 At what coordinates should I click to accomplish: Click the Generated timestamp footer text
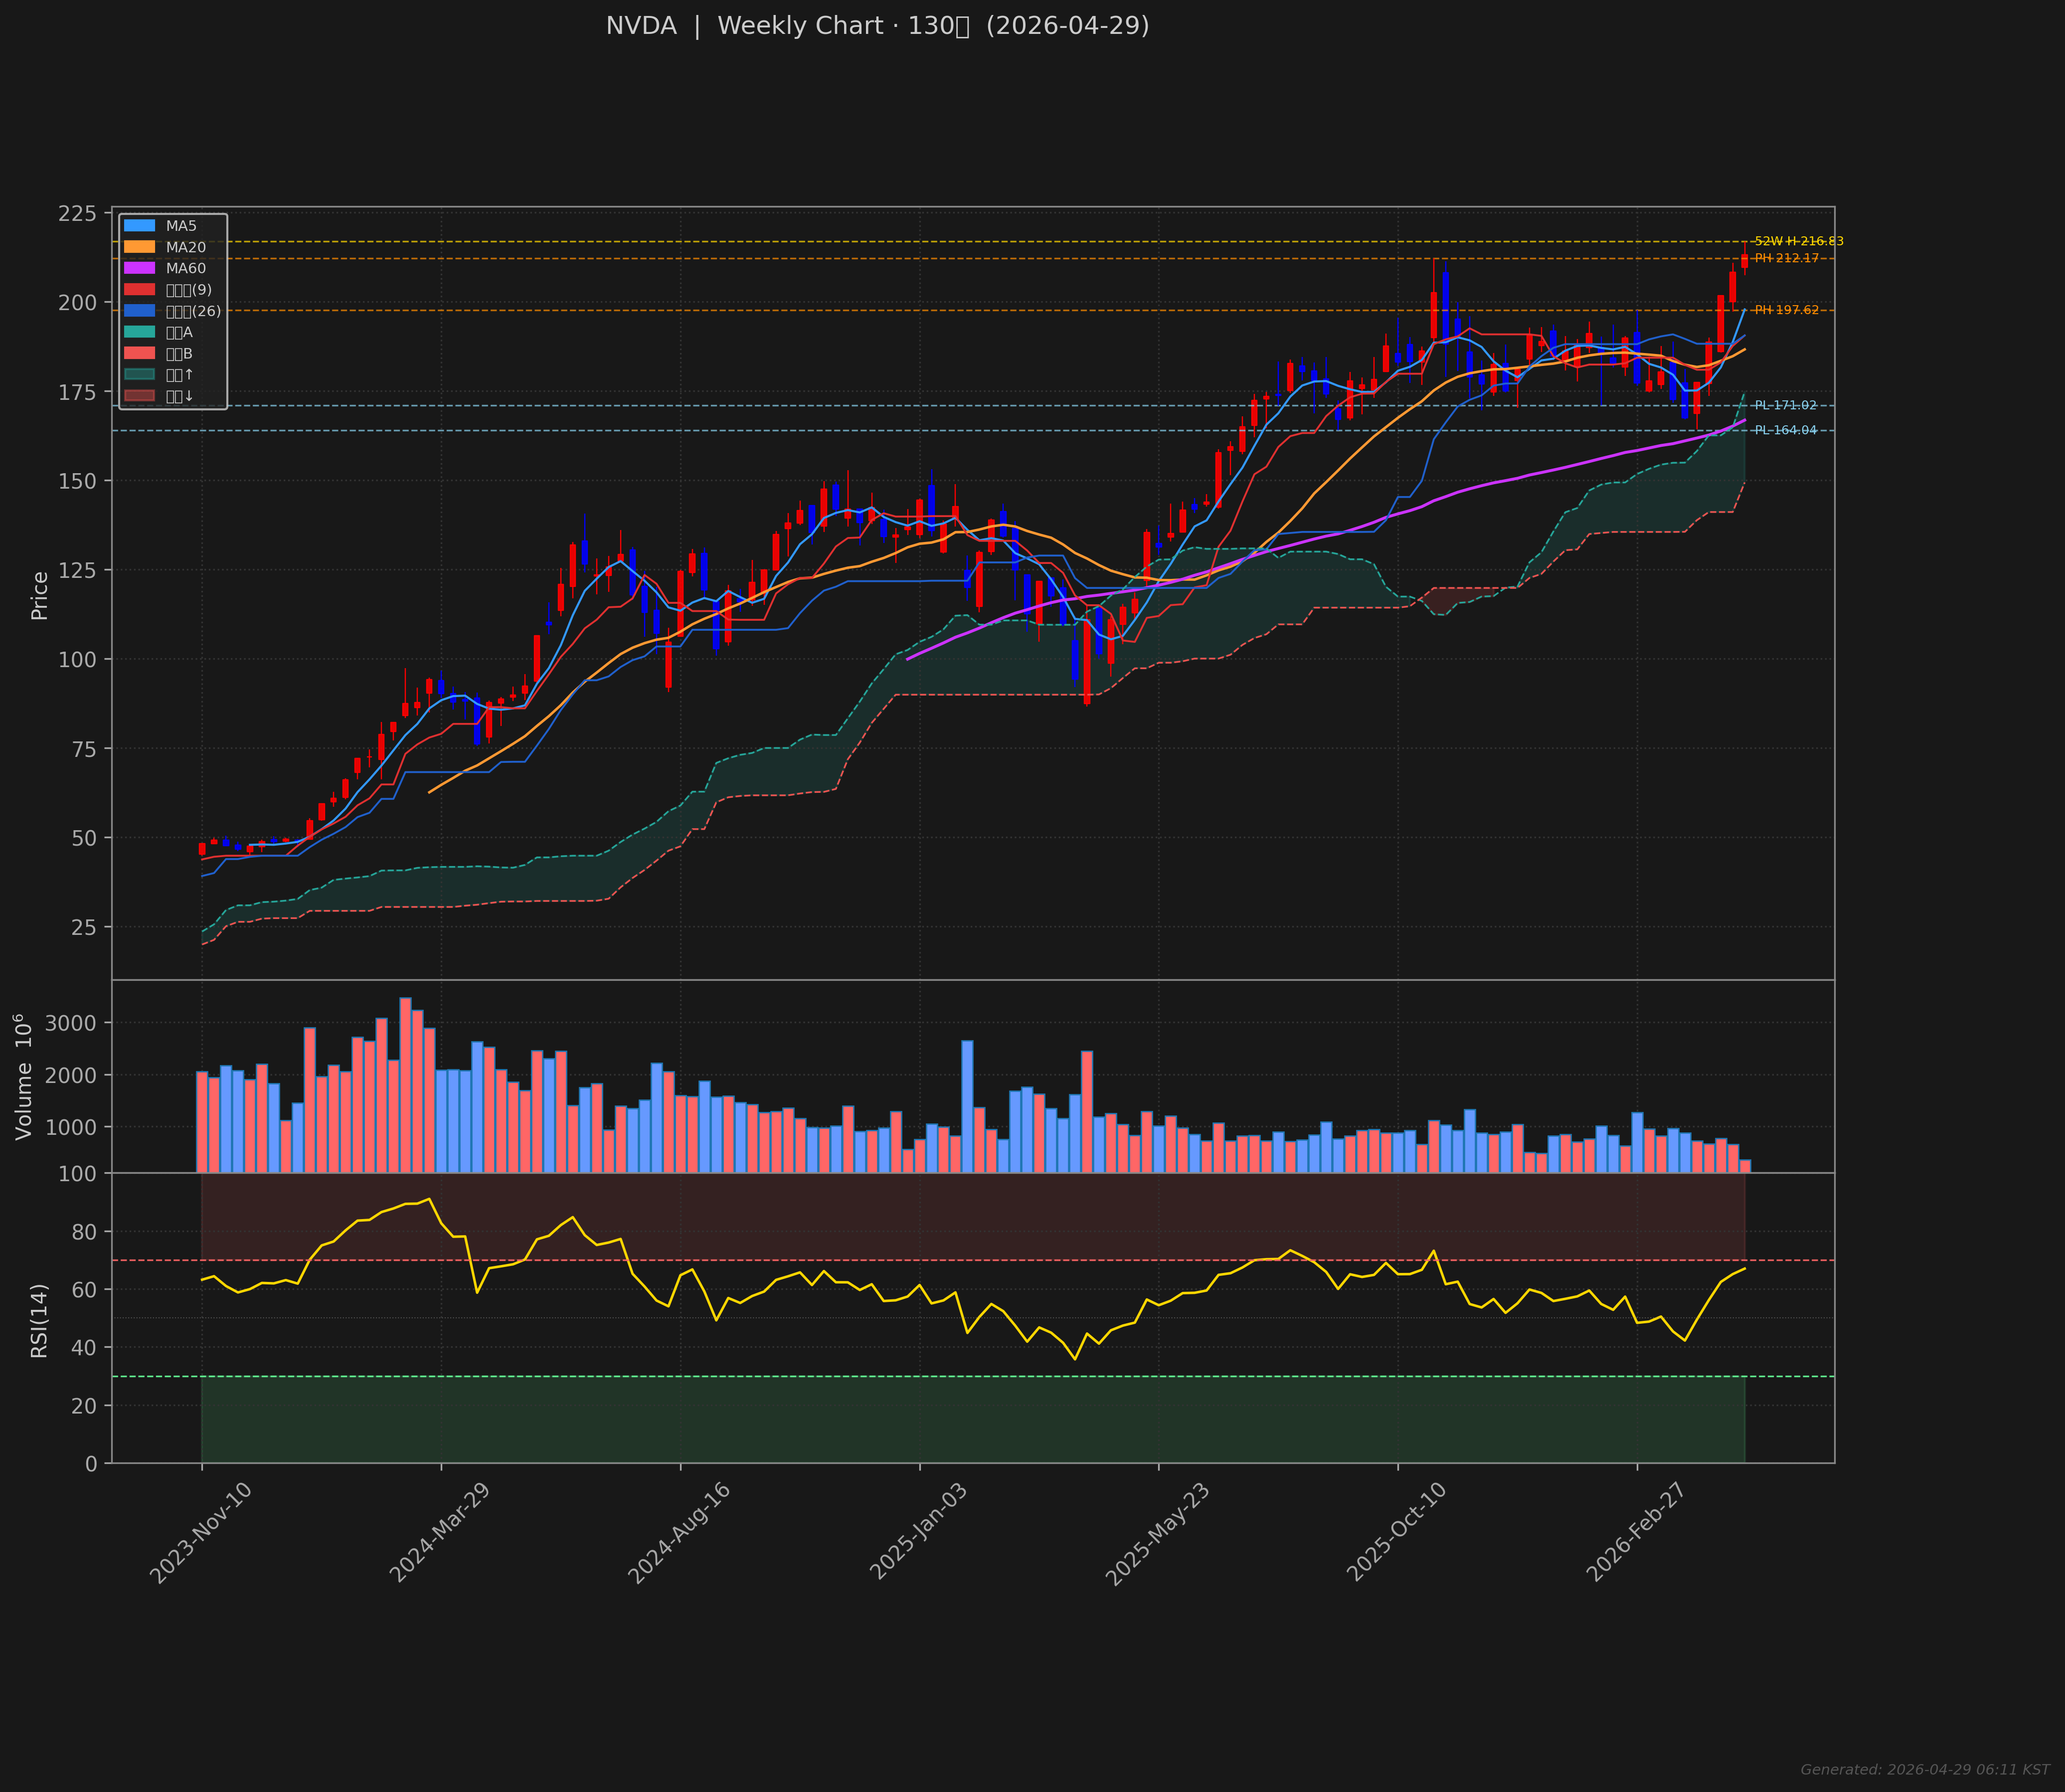tap(1924, 1770)
